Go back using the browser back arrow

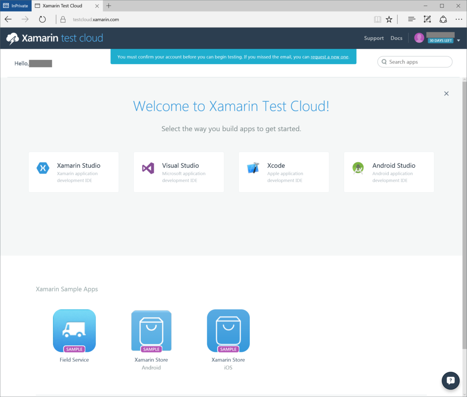[x=8, y=19]
